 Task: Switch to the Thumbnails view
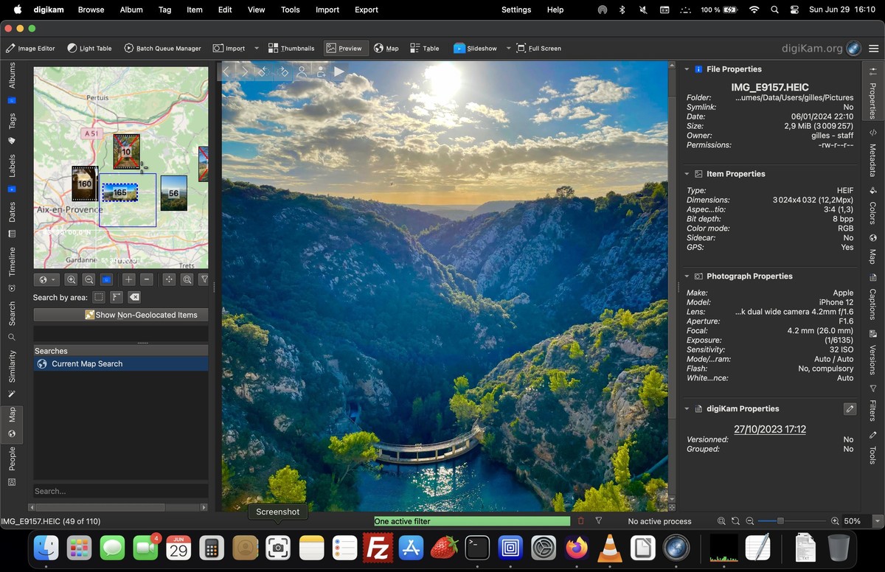point(291,48)
